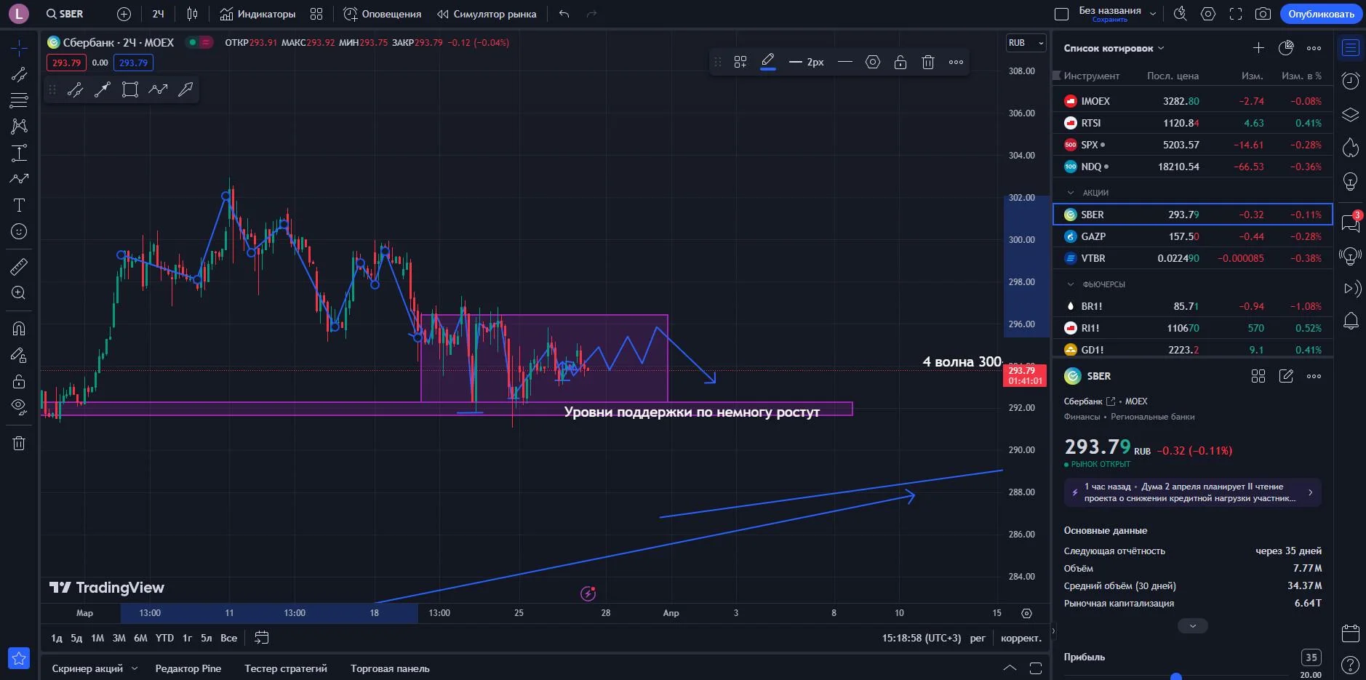The height and width of the screenshot is (680, 1366).
Task: Take a chart snapshot with the camera icon
Action: pyautogui.click(x=1263, y=14)
